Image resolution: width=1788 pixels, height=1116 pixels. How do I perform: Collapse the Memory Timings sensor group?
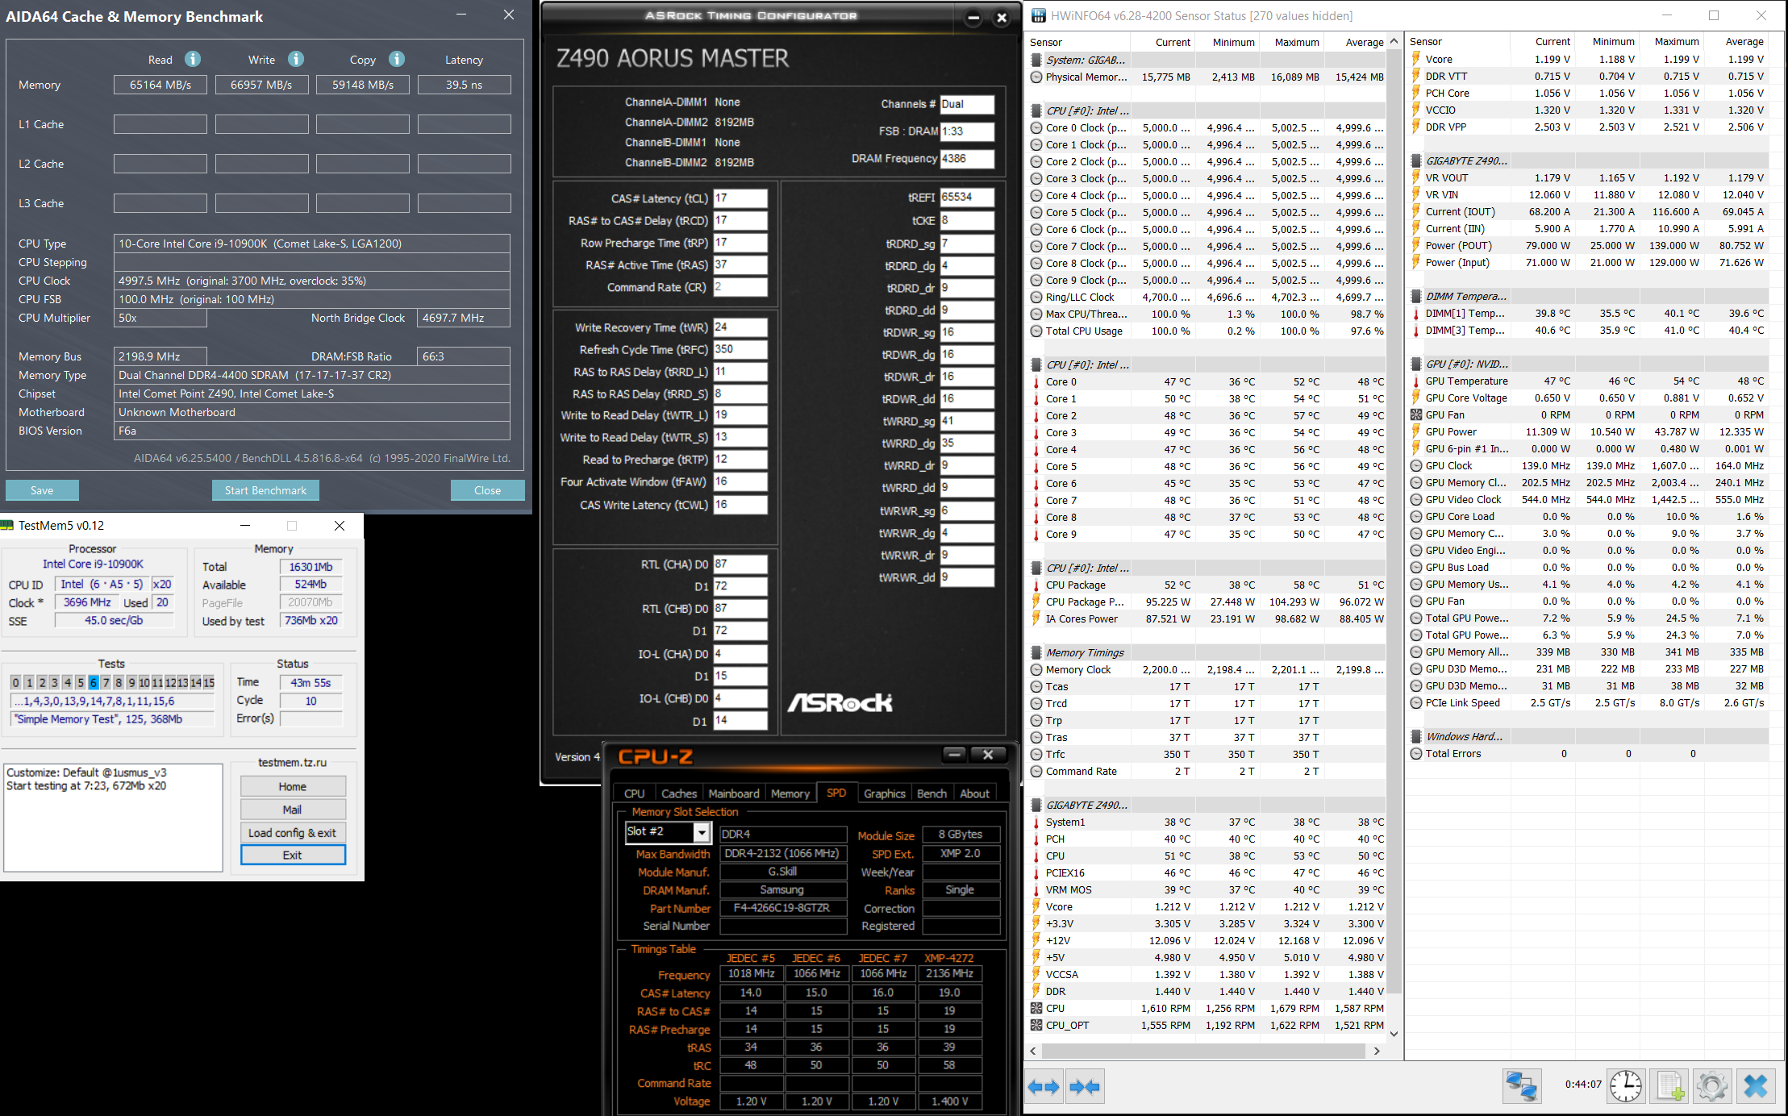click(1085, 652)
